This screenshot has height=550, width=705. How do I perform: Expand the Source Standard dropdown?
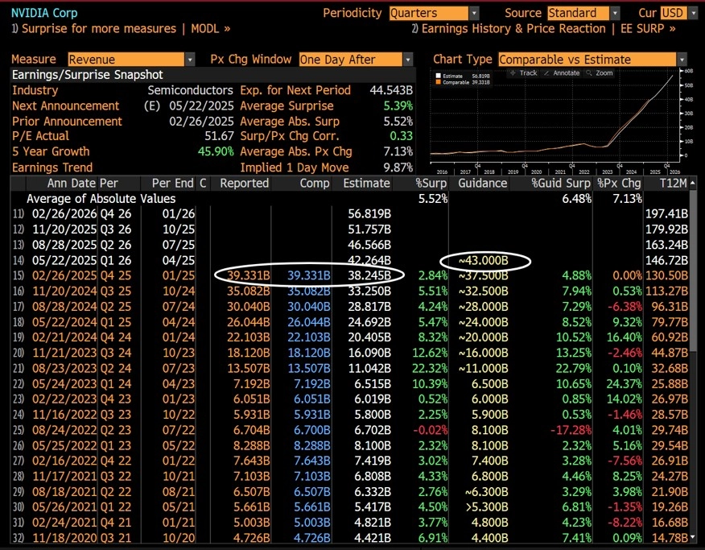tap(615, 13)
